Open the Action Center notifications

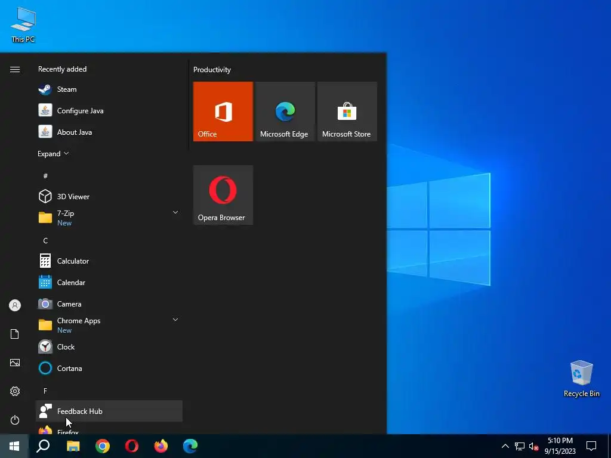[x=591, y=446]
